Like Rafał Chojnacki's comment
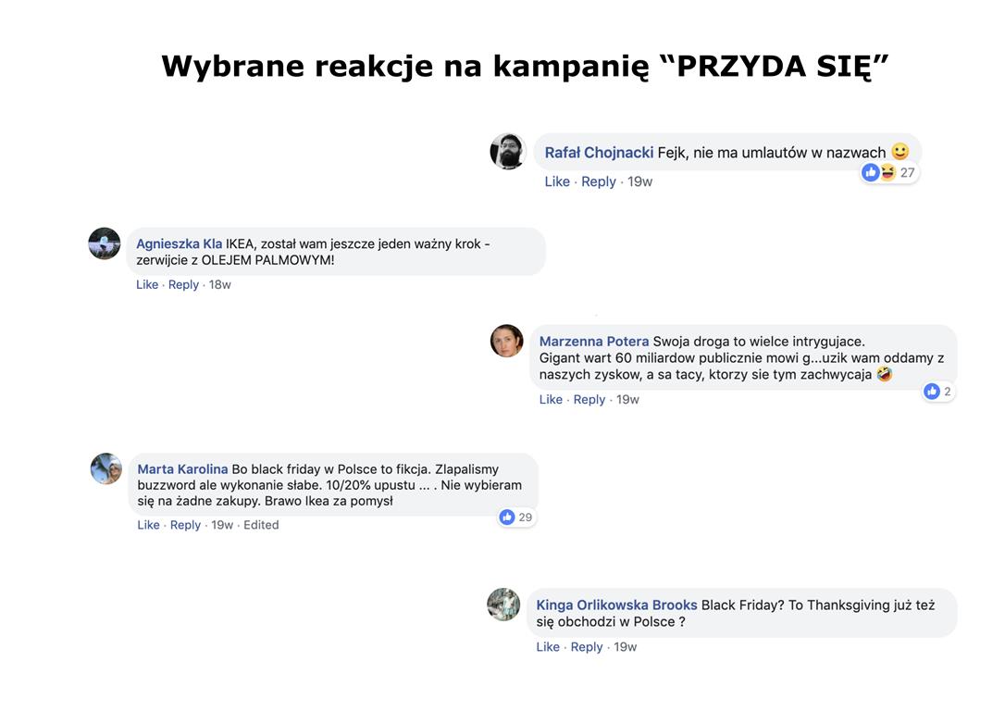Viewport: 1005px width, 711px height. click(x=557, y=181)
